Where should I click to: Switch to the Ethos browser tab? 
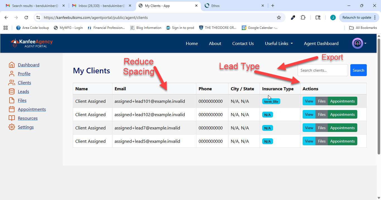(232, 6)
